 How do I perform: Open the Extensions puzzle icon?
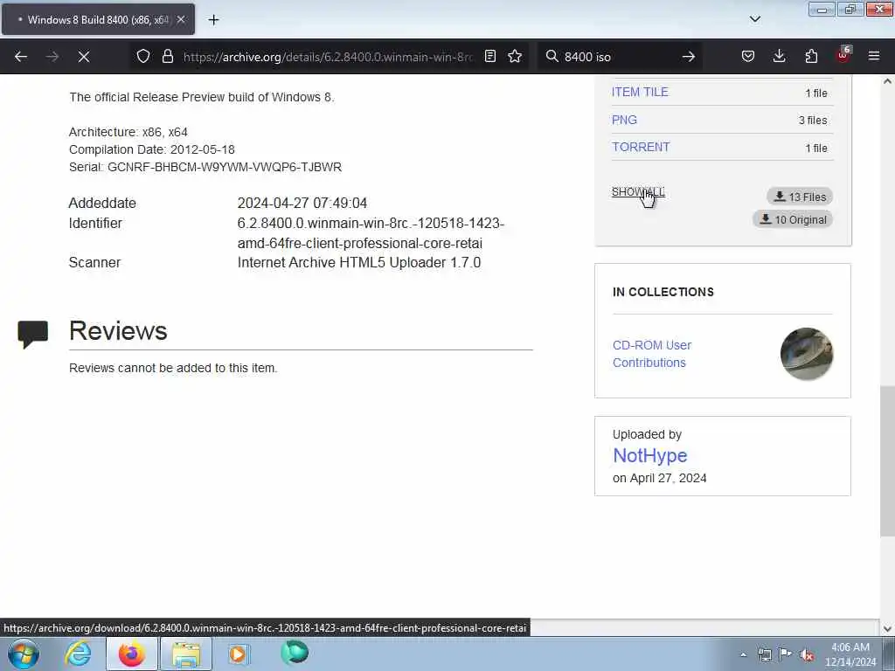pos(811,56)
